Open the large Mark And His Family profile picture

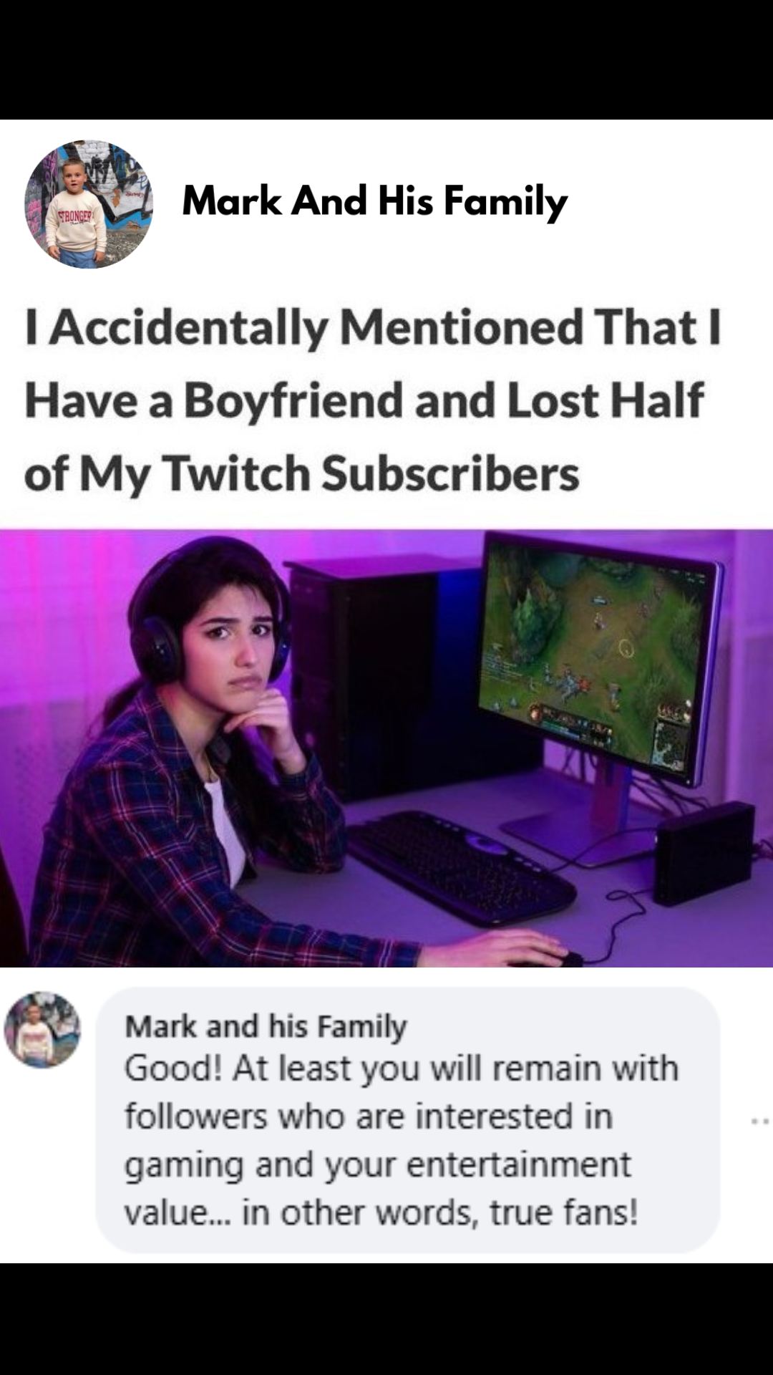click(x=89, y=204)
